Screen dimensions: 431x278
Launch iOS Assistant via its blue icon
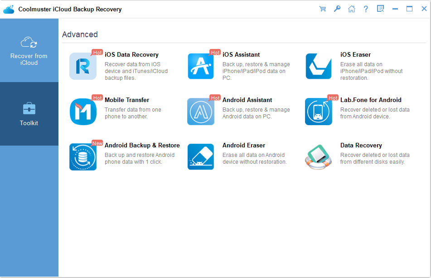(201, 66)
